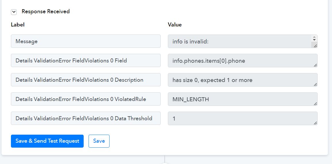Click resize handle of info.phones value box
The height and width of the screenshot is (164, 332).
click(x=315, y=65)
